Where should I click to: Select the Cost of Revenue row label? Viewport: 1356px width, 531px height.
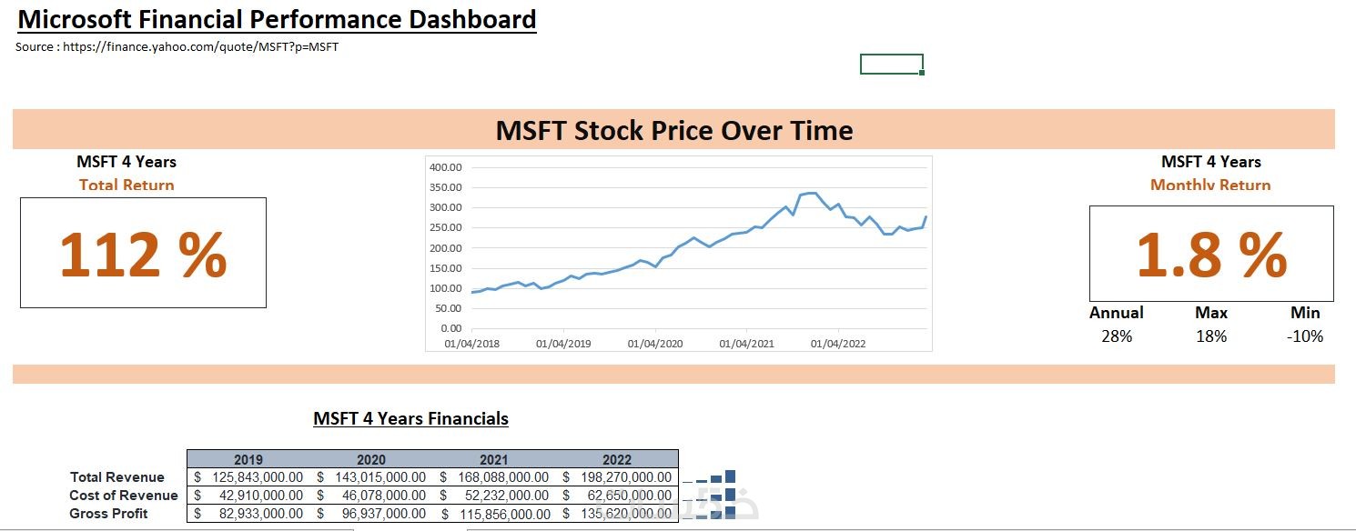click(124, 496)
